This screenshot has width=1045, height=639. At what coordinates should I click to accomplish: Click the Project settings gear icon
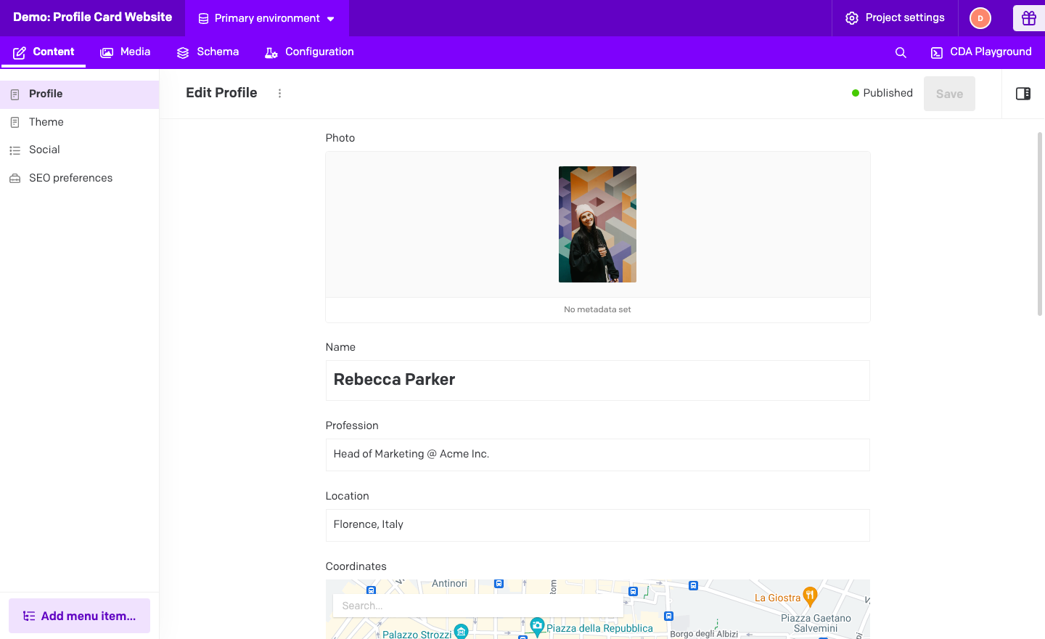[x=852, y=18]
